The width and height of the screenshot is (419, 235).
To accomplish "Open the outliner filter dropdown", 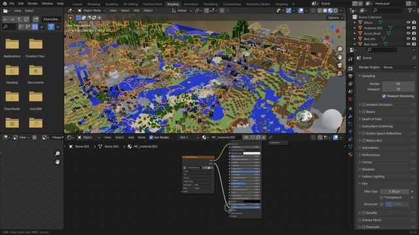I will tap(411, 10).
